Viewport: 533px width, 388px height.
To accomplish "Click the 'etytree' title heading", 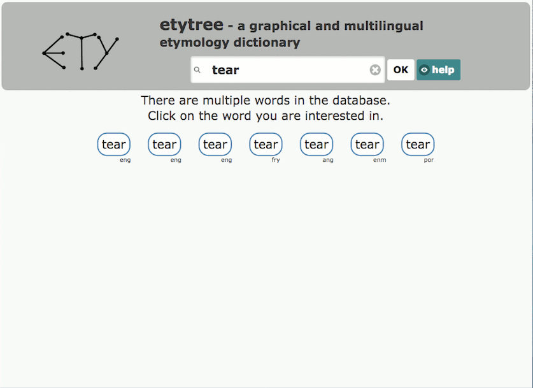I will tap(192, 25).
